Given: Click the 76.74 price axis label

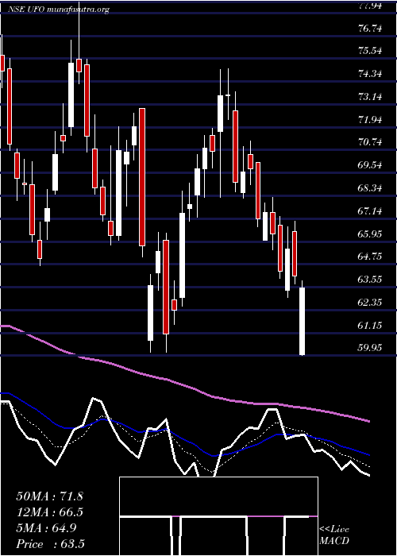Looking at the screenshot, I should (x=371, y=29).
